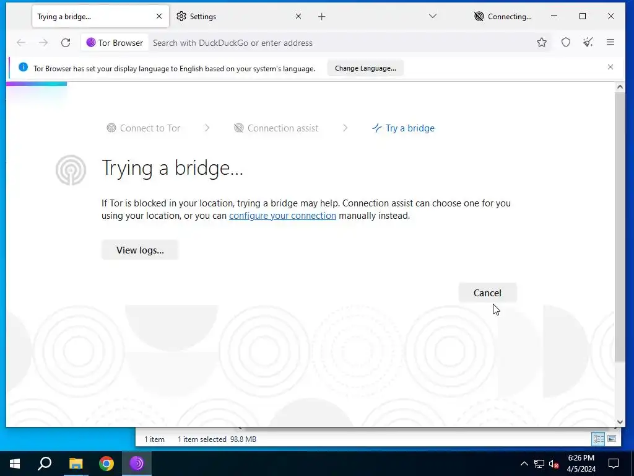This screenshot has height=476, width=634.
Task: Open a new tab with plus icon
Action: click(321, 17)
